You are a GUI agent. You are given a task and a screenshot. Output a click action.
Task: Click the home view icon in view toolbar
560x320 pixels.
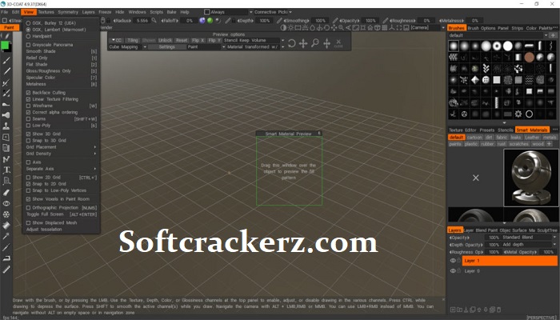(x=370, y=27)
